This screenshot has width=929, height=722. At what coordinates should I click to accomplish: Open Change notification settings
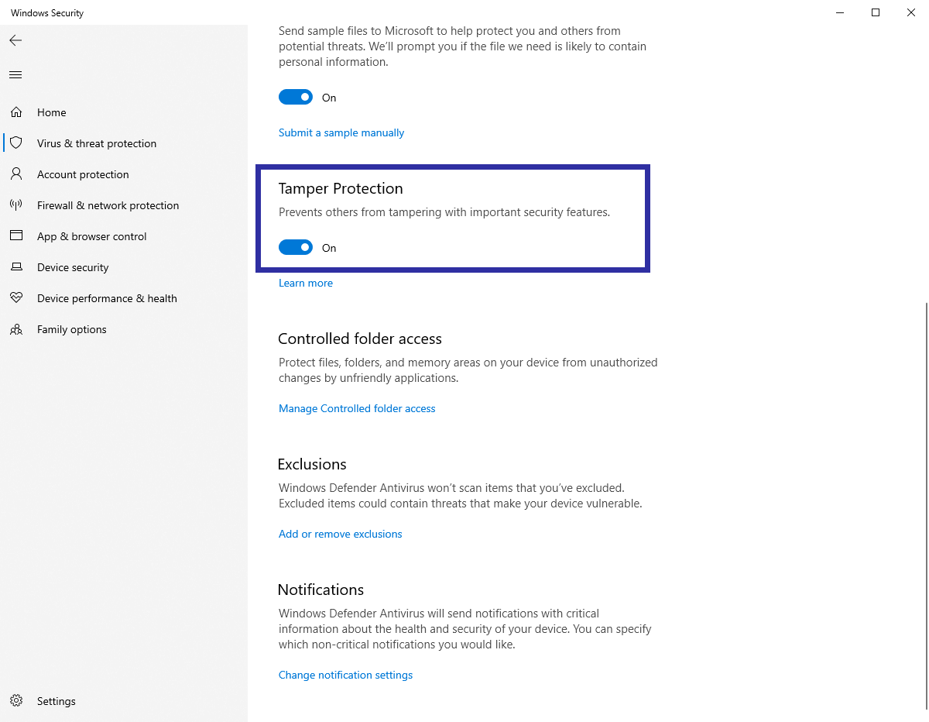pos(345,675)
